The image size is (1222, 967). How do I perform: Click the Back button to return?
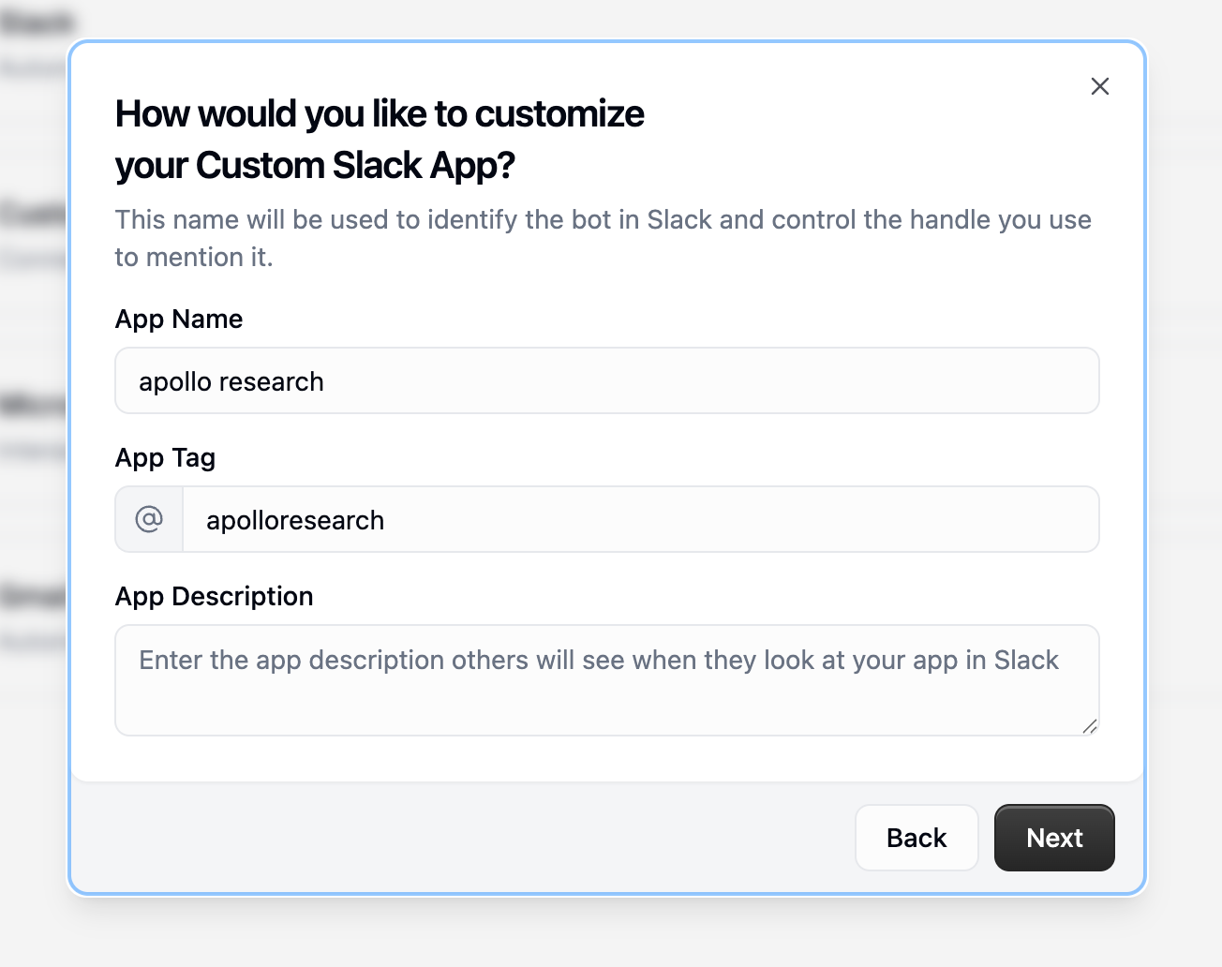coord(916,838)
